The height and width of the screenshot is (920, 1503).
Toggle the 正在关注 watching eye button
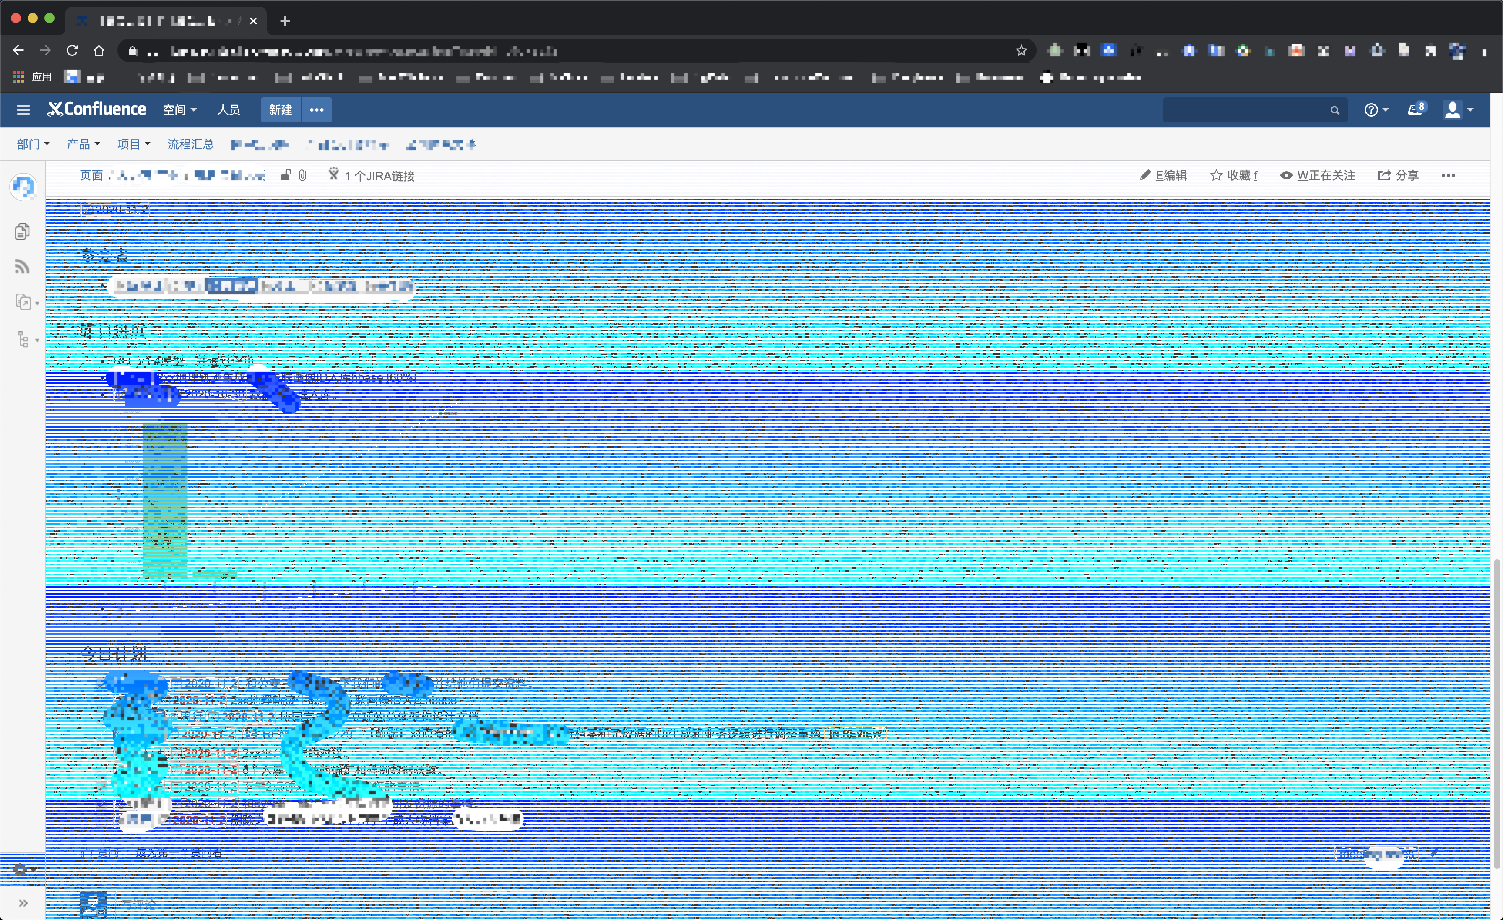(x=1318, y=176)
